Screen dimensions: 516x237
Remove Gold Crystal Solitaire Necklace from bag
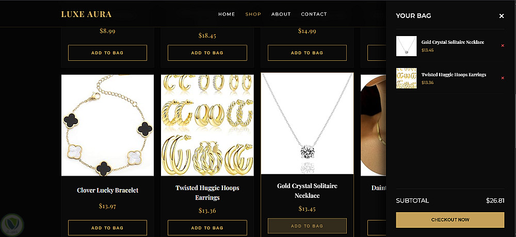[x=503, y=46]
